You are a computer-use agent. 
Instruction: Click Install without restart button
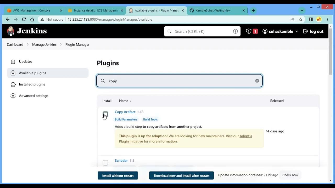click(118, 175)
